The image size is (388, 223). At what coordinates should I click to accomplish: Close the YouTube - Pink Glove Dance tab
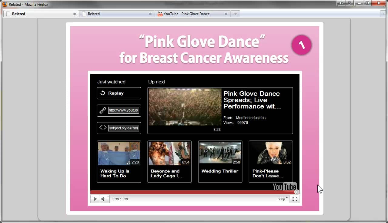[x=226, y=14]
